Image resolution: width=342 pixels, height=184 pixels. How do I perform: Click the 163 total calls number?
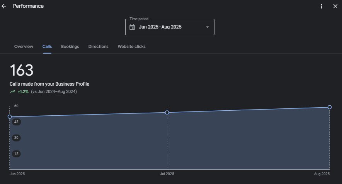tap(22, 70)
